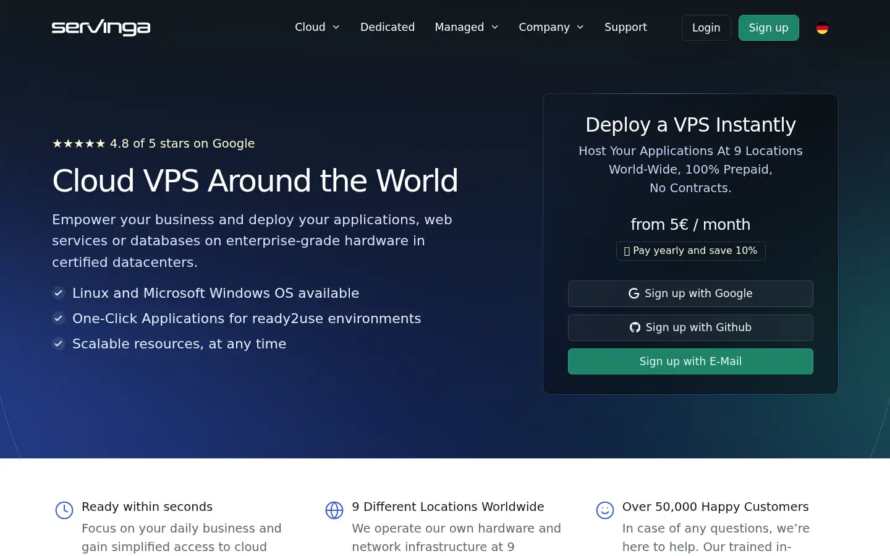Click the Google logo in the sign-up button
Screen dimensions: 890x556
(634, 293)
